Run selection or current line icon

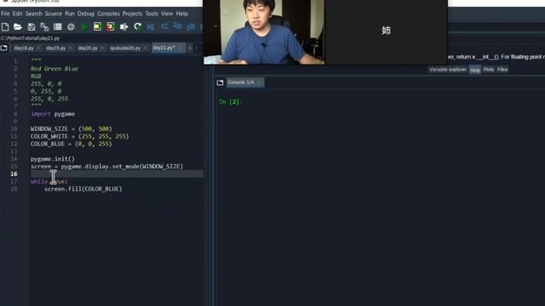click(x=123, y=26)
